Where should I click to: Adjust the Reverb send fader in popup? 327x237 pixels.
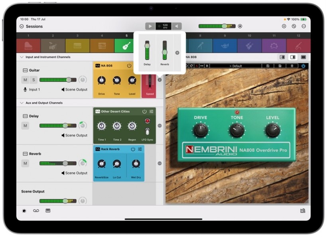point(165,50)
